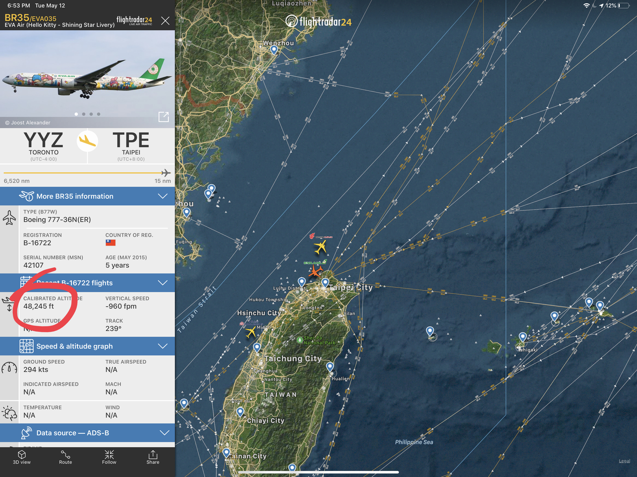Select the yellow plane near Hsinchu City
This screenshot has height=477, width=637.
point(251,332)
